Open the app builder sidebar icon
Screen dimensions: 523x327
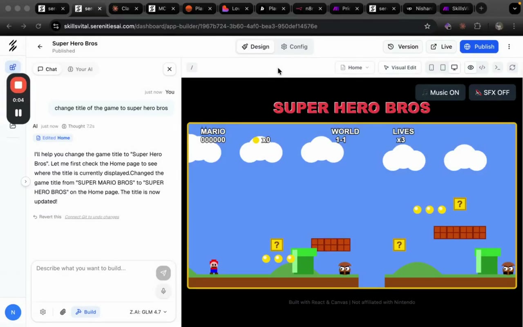tap(13, 67)
